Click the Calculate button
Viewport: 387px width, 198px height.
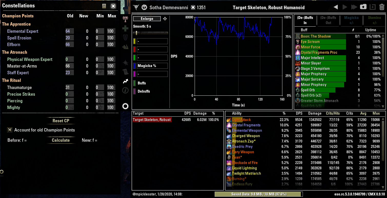(61, 140)
